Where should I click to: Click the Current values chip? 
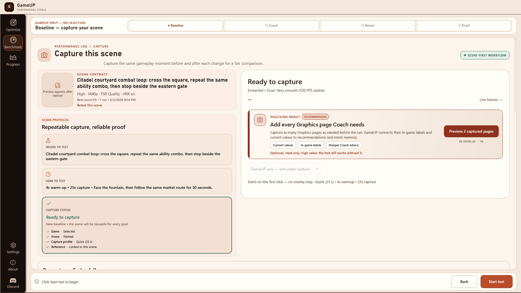click(x=283, y=145)
